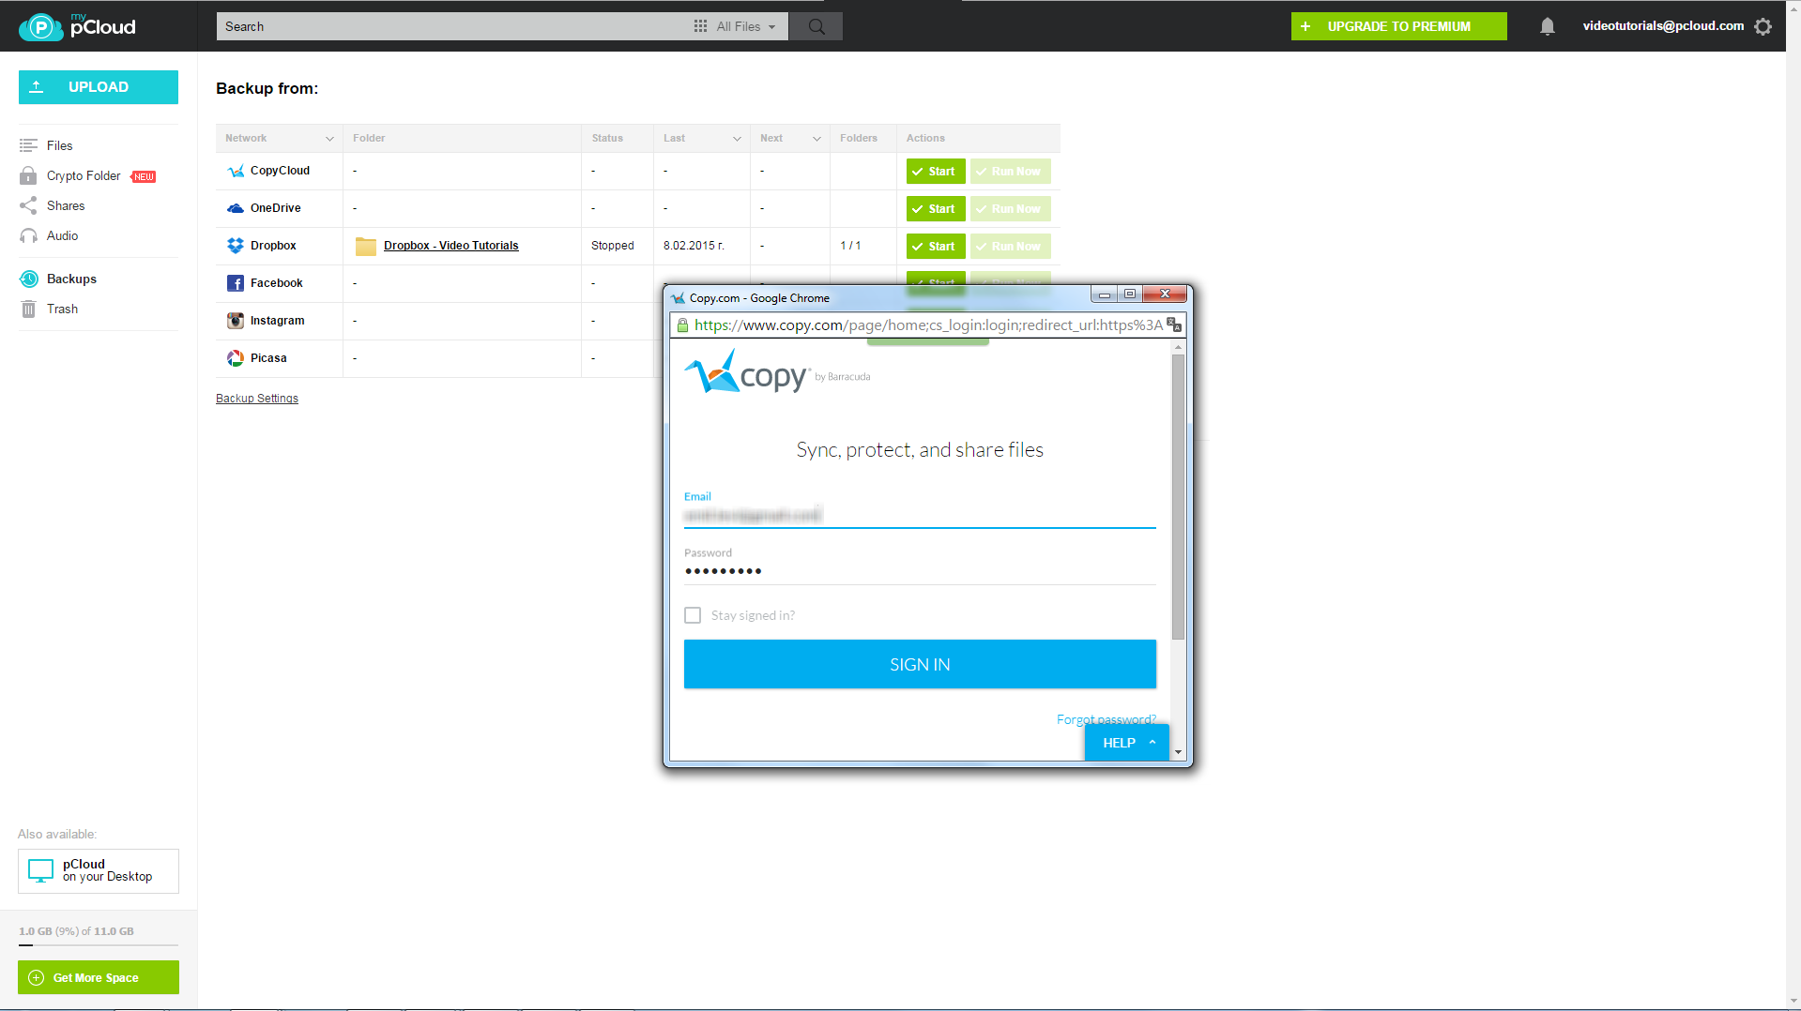Screen dimensions: 1801x1011
Task: Click the SIGN IN button
Action: [x=920, y=664]
